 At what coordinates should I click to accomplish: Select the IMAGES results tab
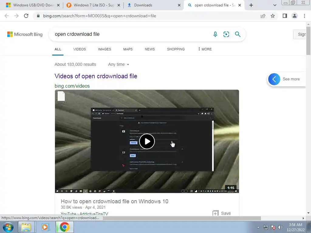coord(104,49)
